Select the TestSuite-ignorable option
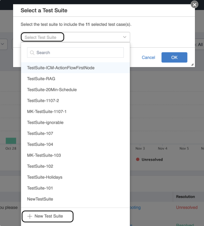 tap(45, 122)
